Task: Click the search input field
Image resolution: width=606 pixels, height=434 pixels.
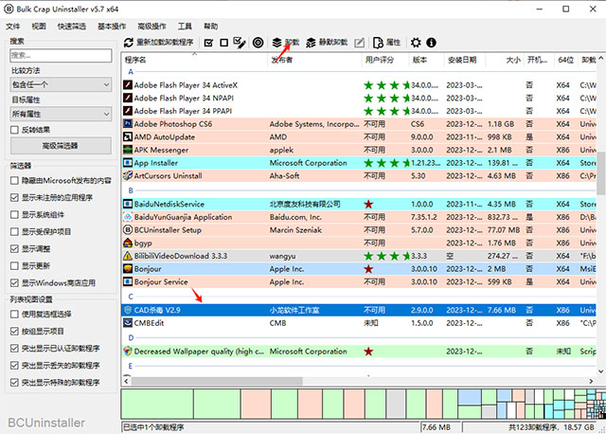Action: click(x=60, y=55)
